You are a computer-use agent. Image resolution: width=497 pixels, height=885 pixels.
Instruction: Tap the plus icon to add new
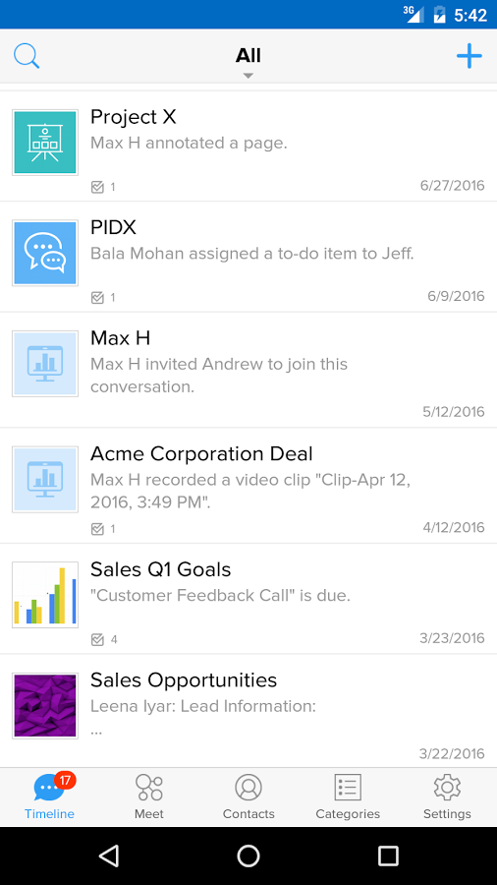point(469,56)
